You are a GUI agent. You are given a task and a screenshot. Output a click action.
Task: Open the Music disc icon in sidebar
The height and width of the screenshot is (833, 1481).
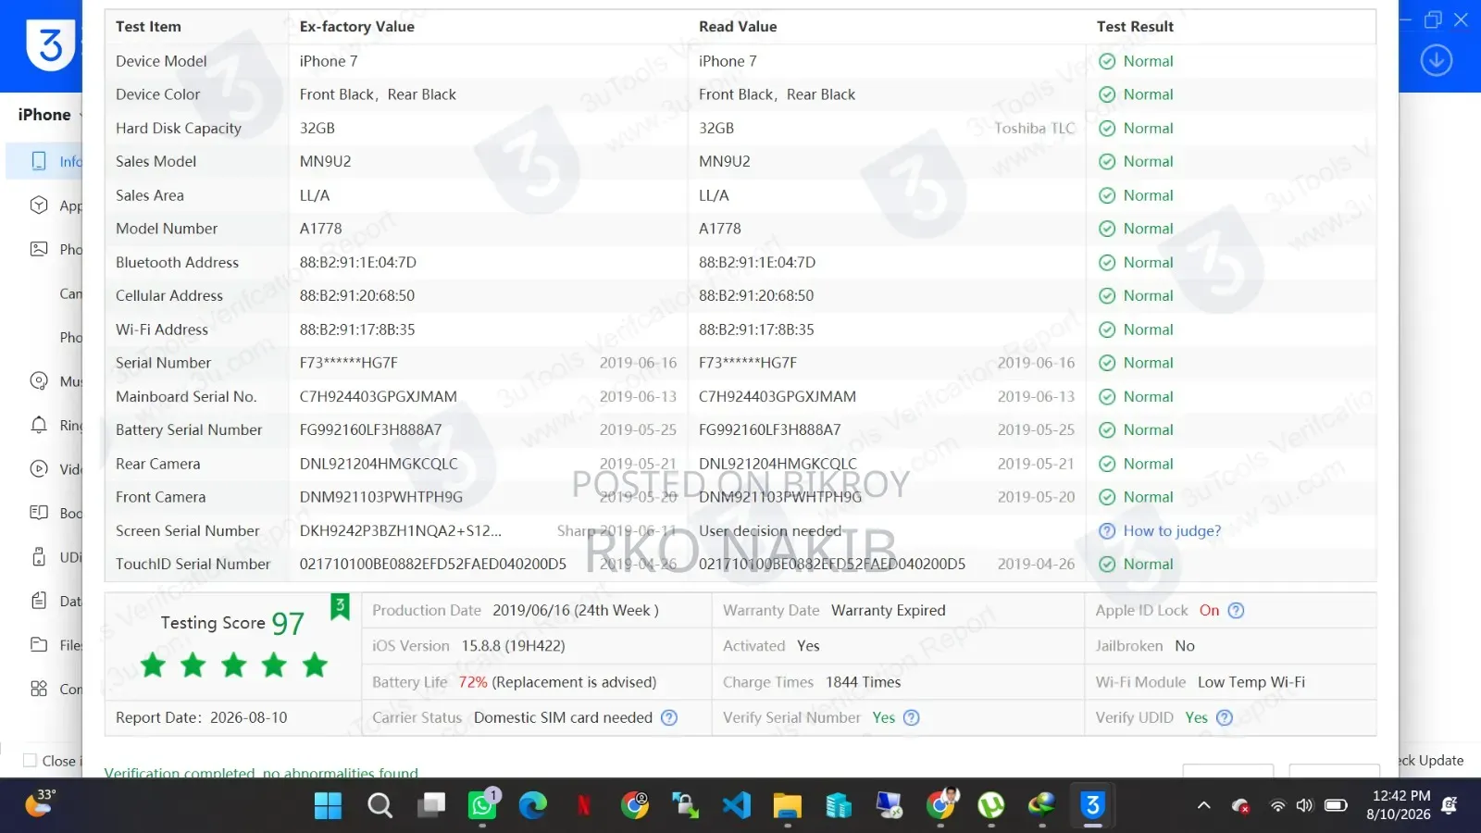39,380
